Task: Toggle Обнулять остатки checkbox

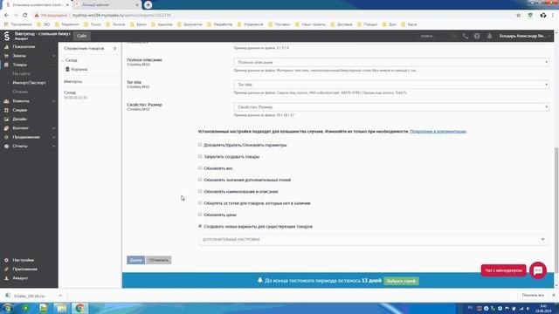Action: (x=200, y=203)
